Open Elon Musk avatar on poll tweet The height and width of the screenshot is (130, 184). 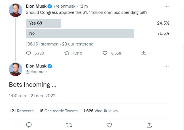16,10
